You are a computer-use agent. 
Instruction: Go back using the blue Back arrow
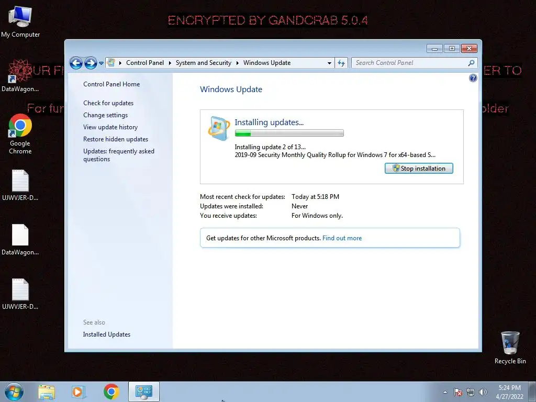click(x=76, y=63)
